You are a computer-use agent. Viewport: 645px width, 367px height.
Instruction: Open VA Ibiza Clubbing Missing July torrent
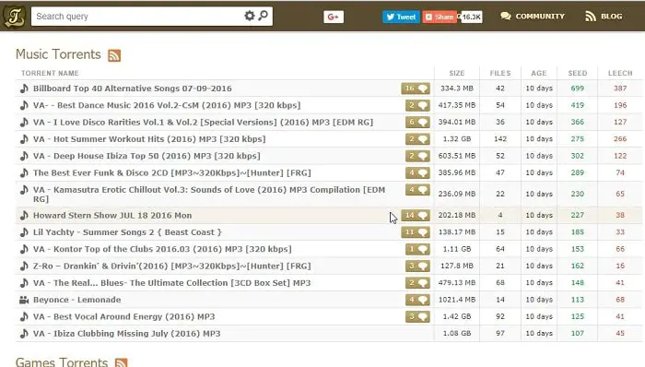click(x=127, y=334)
